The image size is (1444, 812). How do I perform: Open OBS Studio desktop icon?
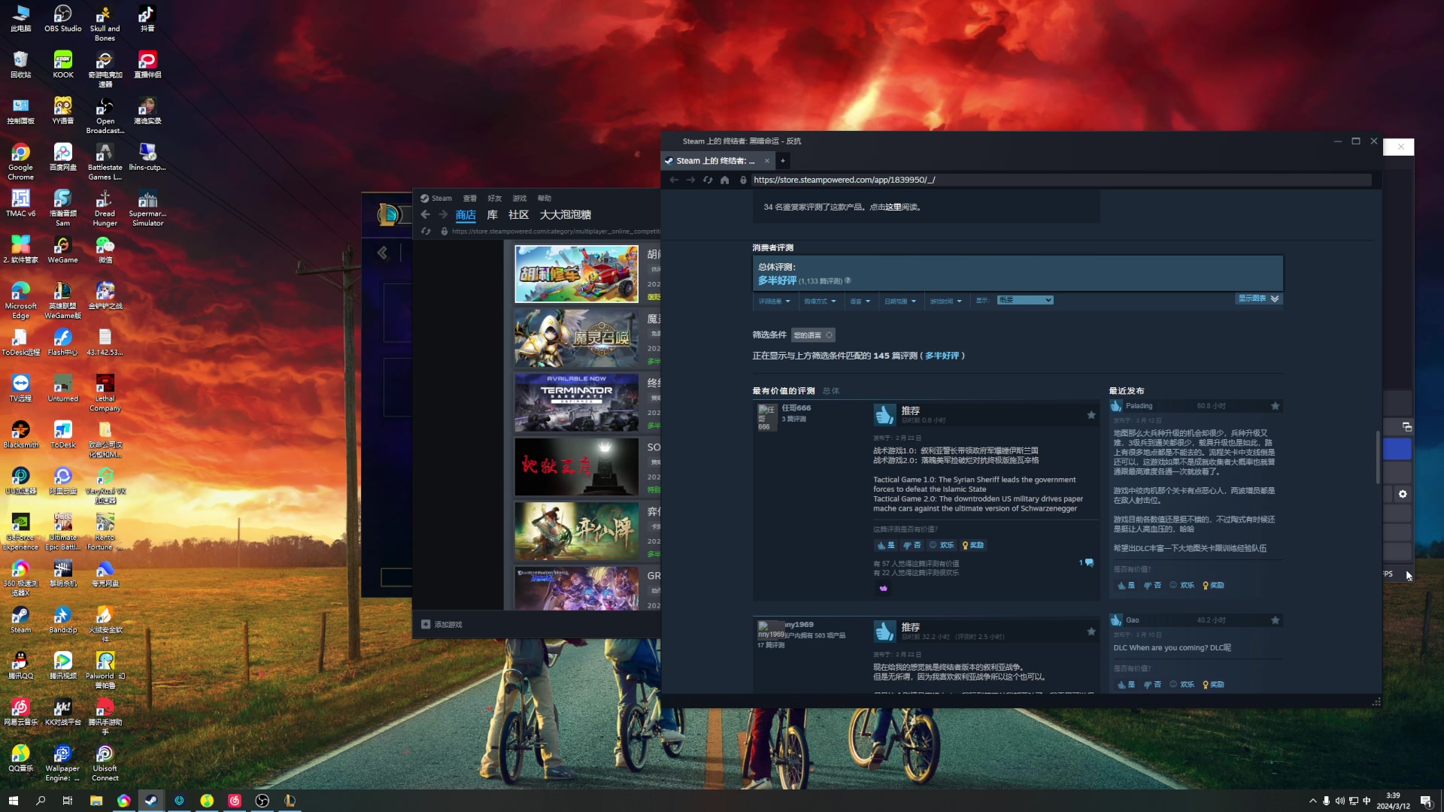pos(62,19)
